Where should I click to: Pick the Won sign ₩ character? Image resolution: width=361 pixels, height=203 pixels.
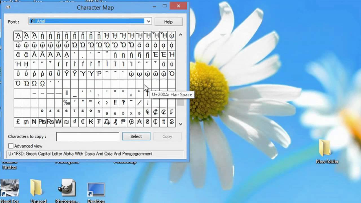(58, 122)
